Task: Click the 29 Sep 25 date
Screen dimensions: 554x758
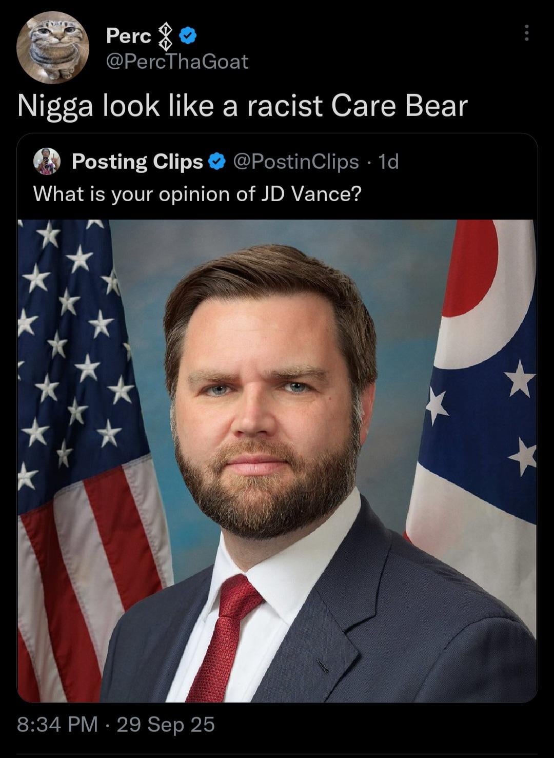Action: [x=166, y=724]
